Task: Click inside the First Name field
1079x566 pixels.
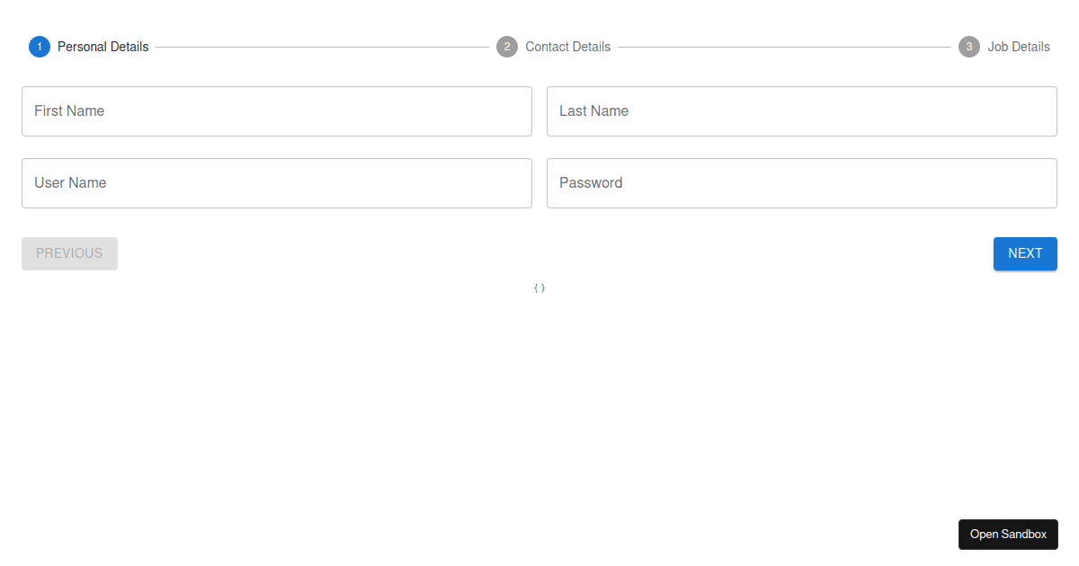Action: click(276, 111)
